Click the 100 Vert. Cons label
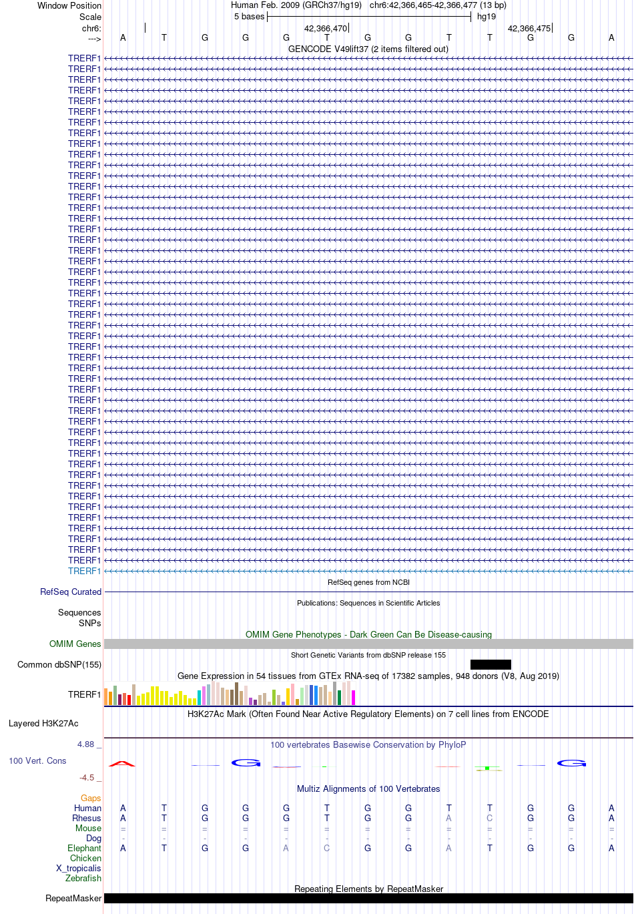Screen dimensions: 634x914 [x=37, y=760]
